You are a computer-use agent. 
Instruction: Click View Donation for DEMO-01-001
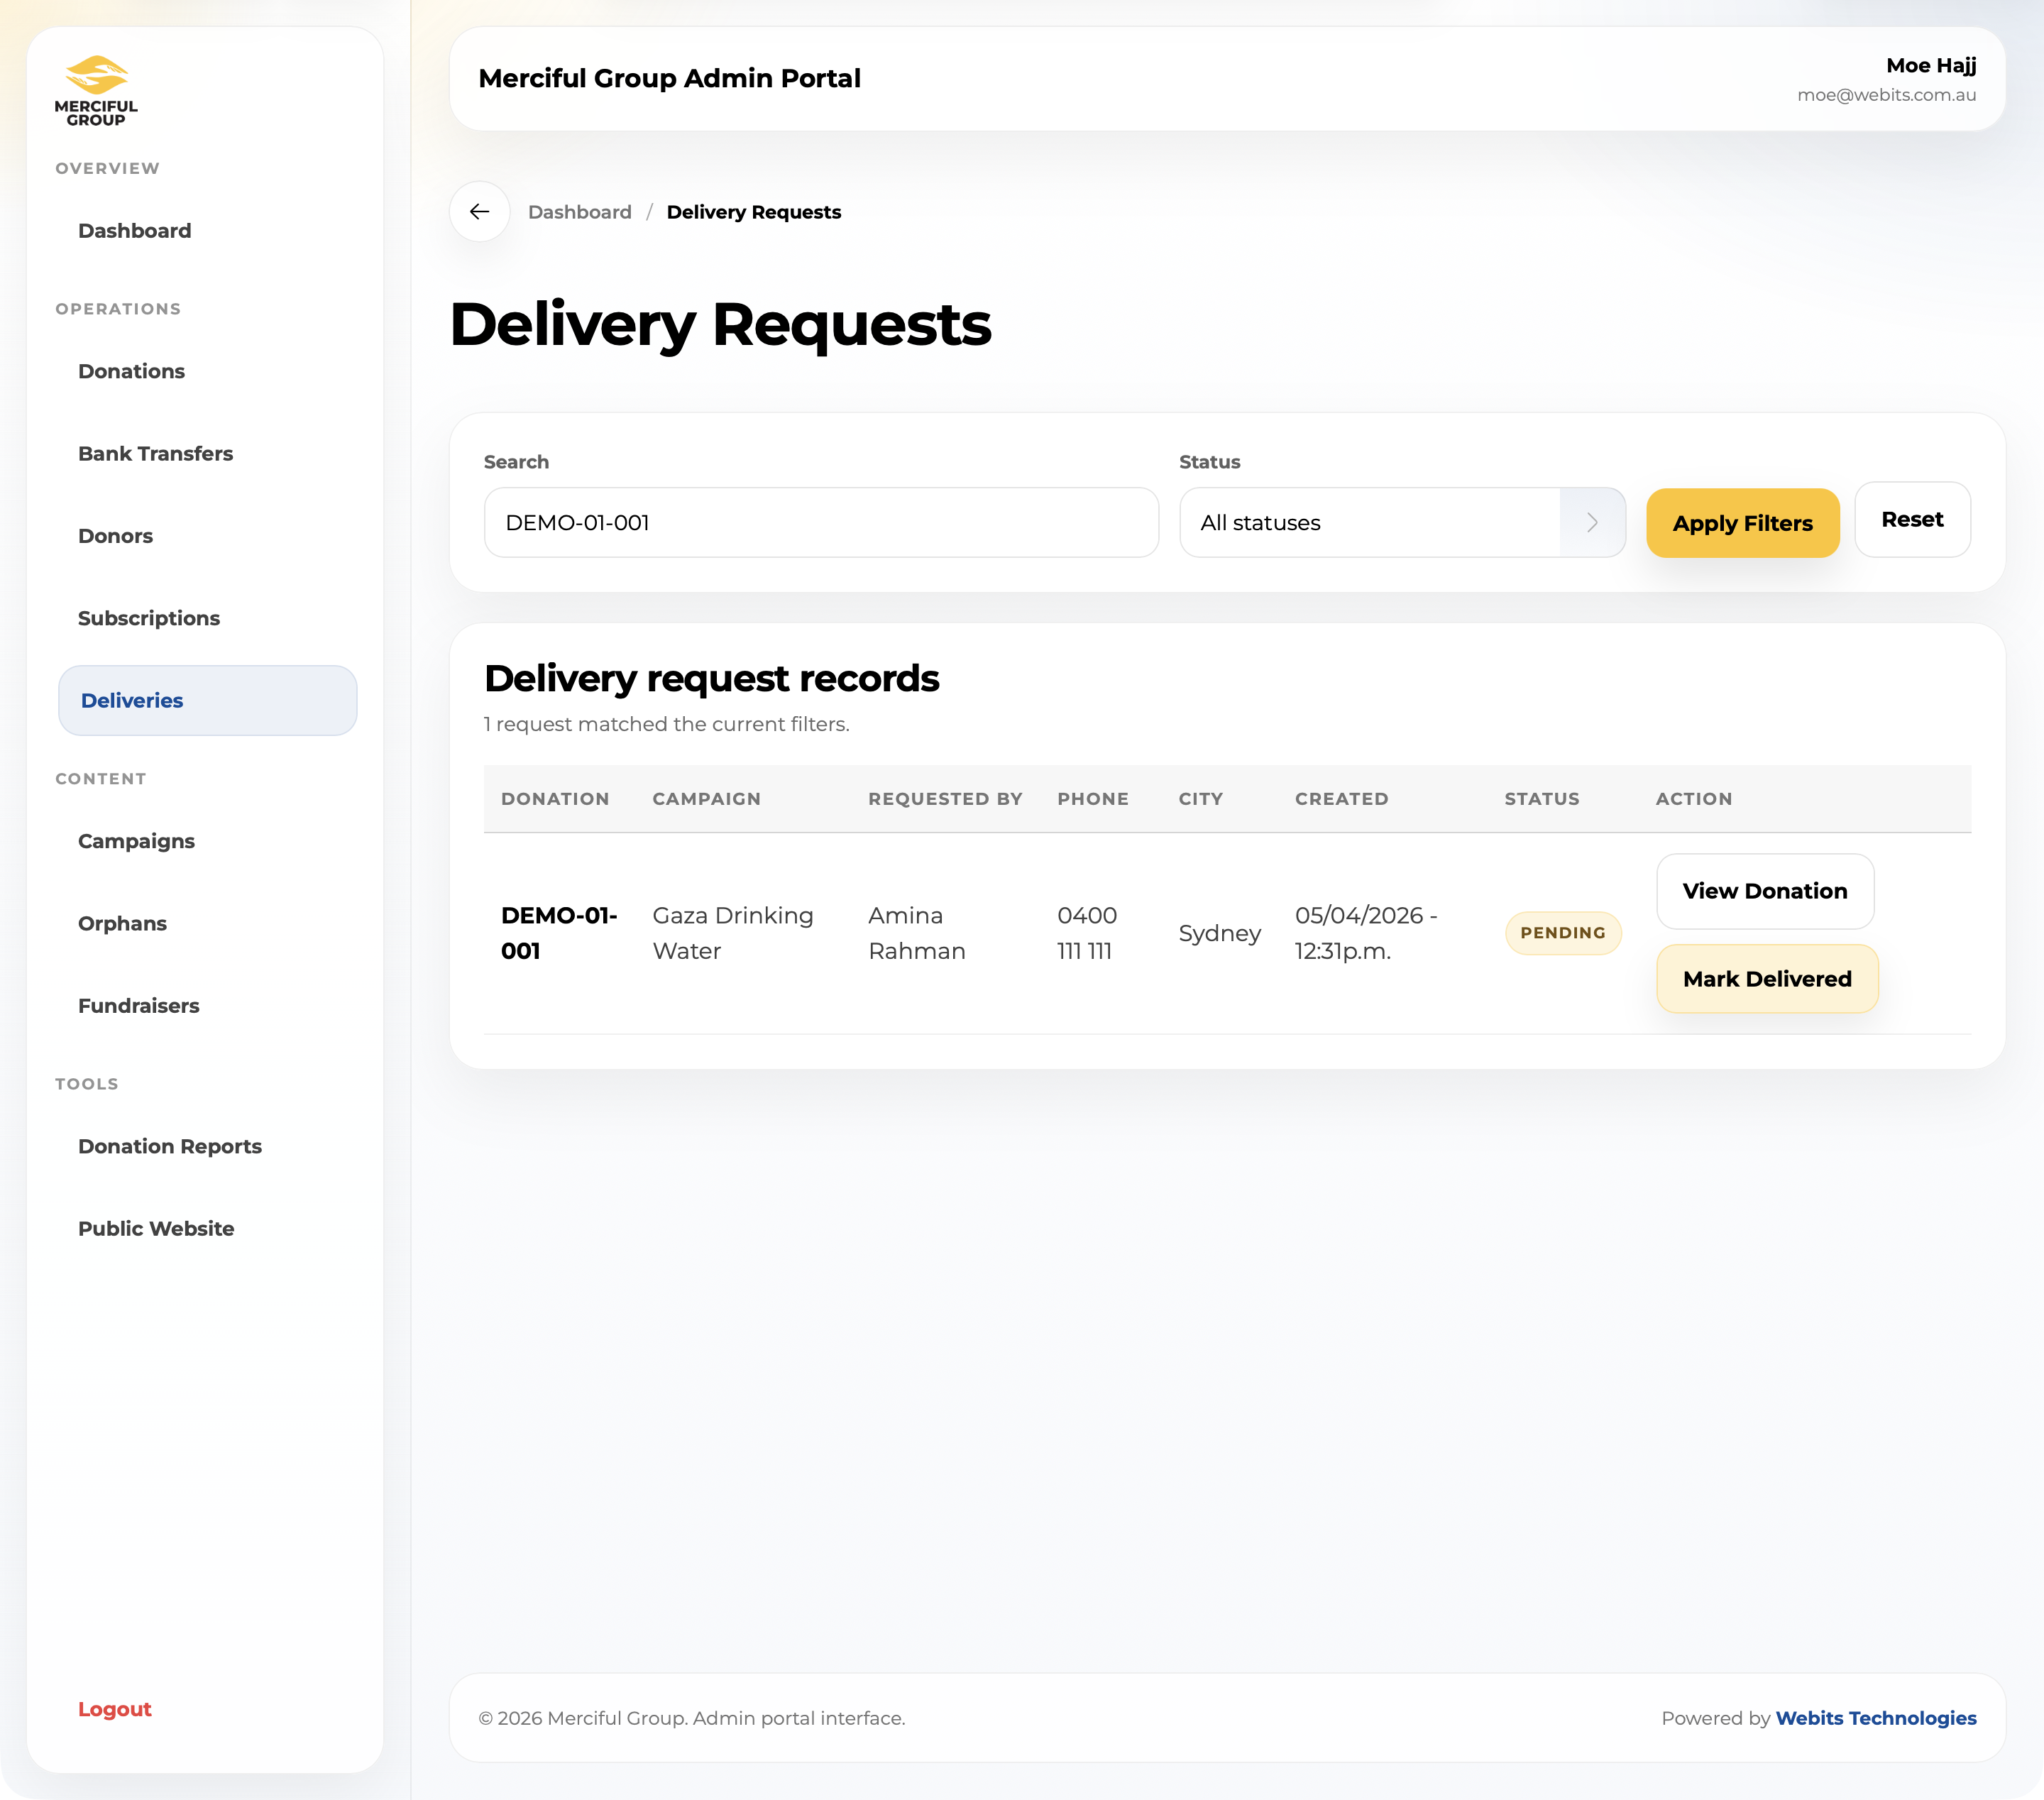coord(1765,891)
